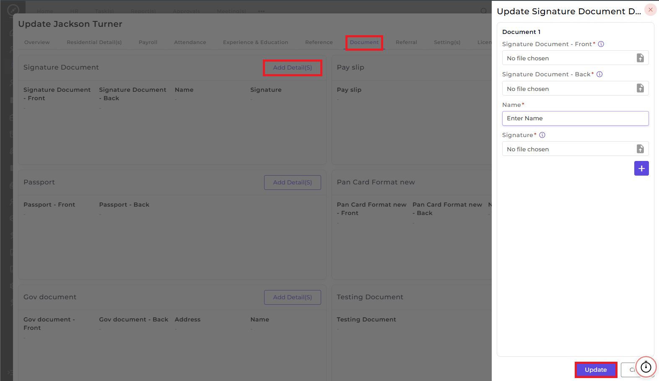Viewport: 659px width, 381px height.
Task: Open the Document tab
Action: tap(364, 42)
